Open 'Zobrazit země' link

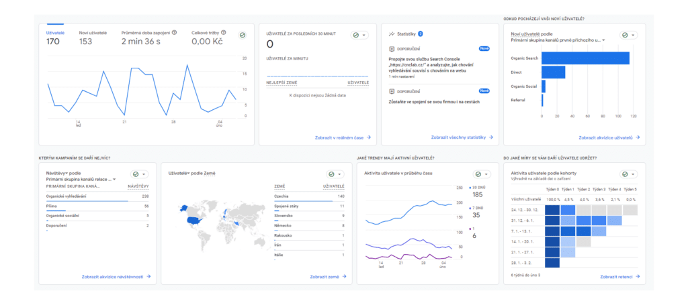click(328, 277)
